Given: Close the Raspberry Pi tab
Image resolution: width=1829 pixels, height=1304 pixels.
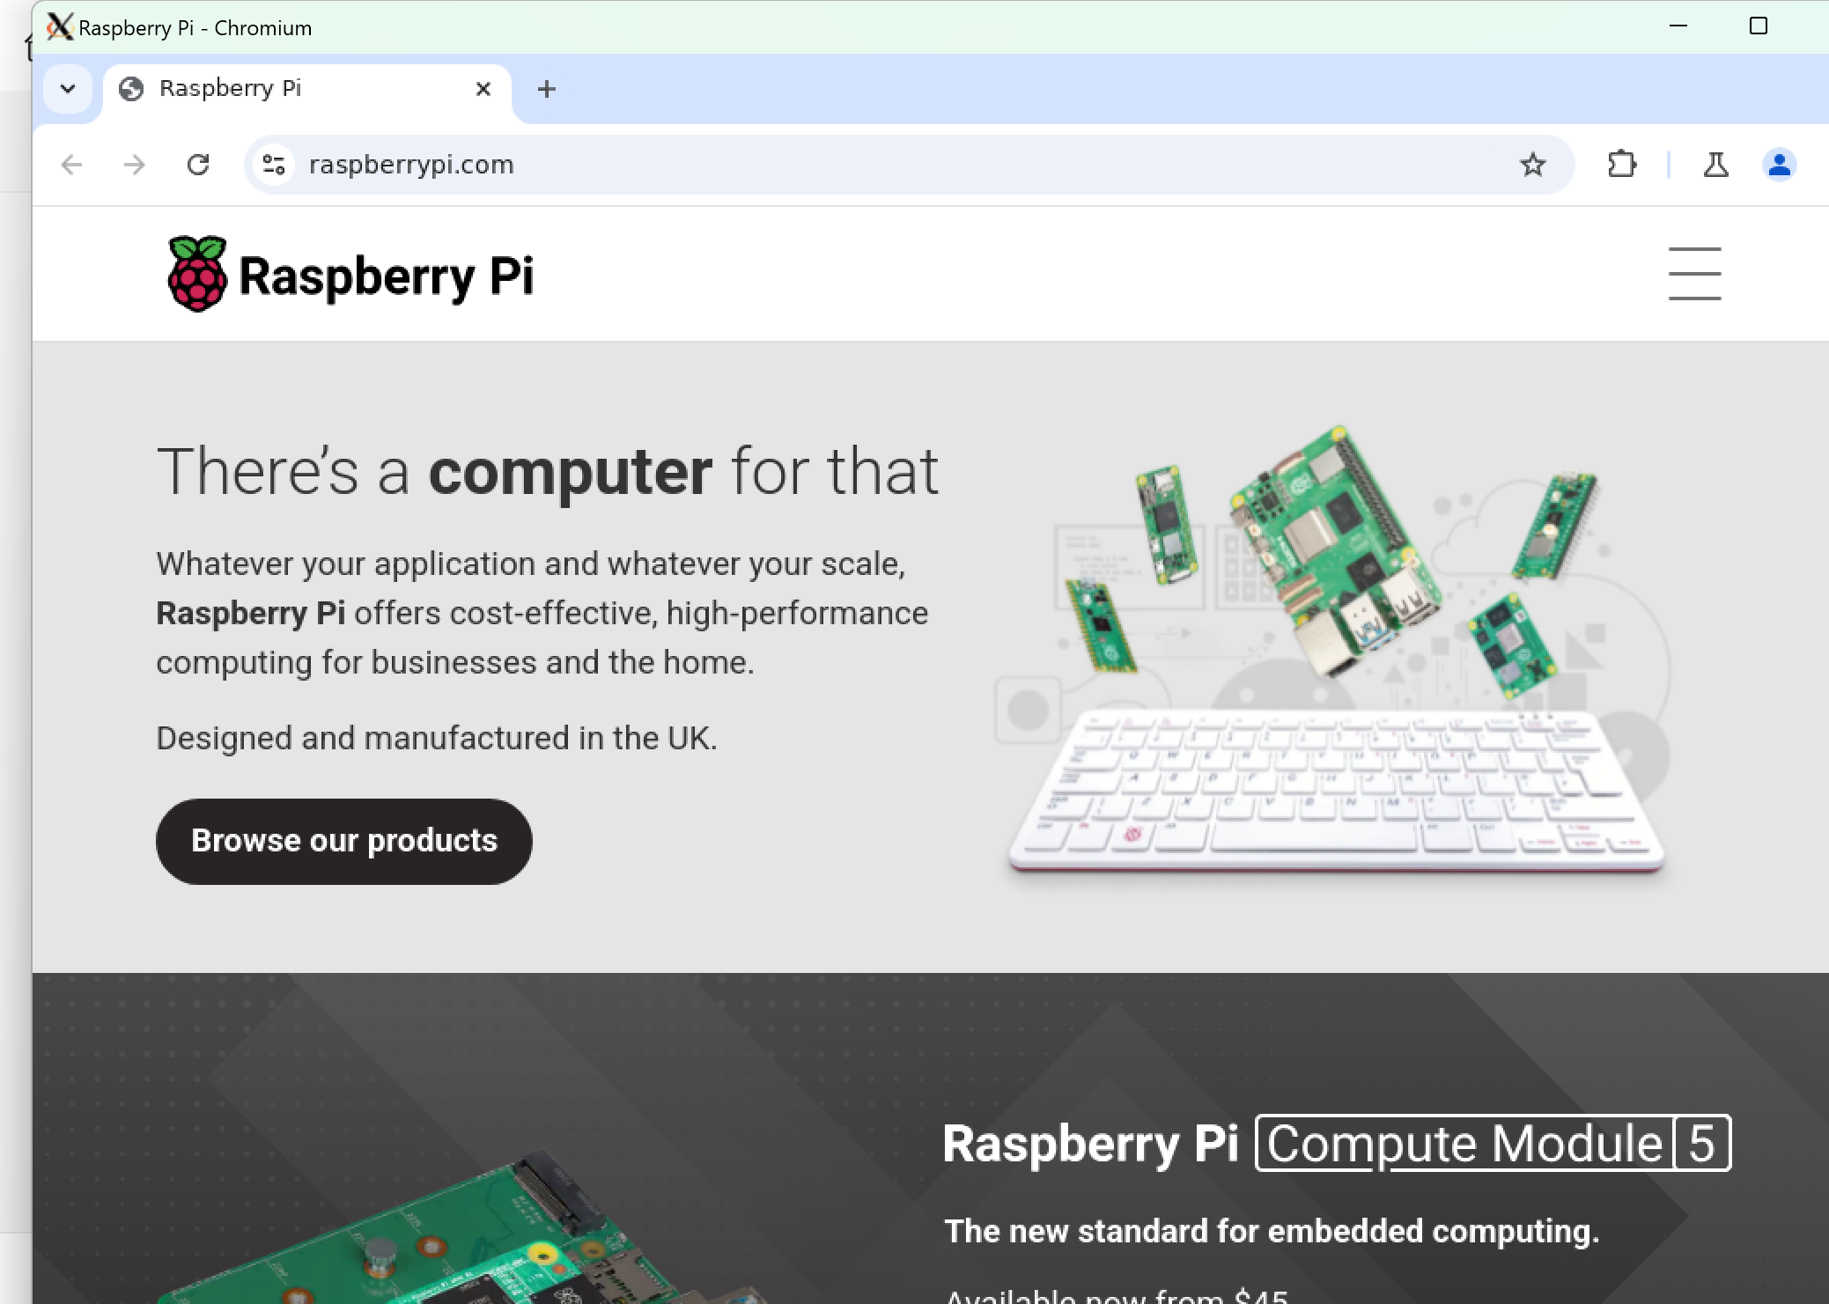Looking at the screenshot, I should 483,89.
